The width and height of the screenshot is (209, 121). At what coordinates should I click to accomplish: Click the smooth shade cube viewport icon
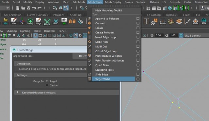pyautogui.click(x=75, y=35)
